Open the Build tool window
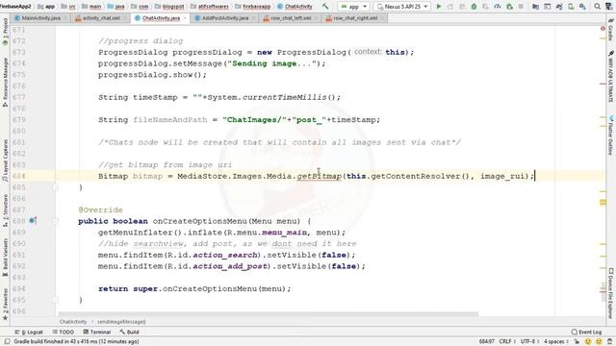This screenshot has height=346, width=616. [x=129, y=332]
